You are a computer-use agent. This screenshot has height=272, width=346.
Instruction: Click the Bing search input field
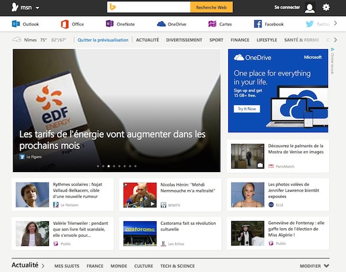click(x=149, y=8)
